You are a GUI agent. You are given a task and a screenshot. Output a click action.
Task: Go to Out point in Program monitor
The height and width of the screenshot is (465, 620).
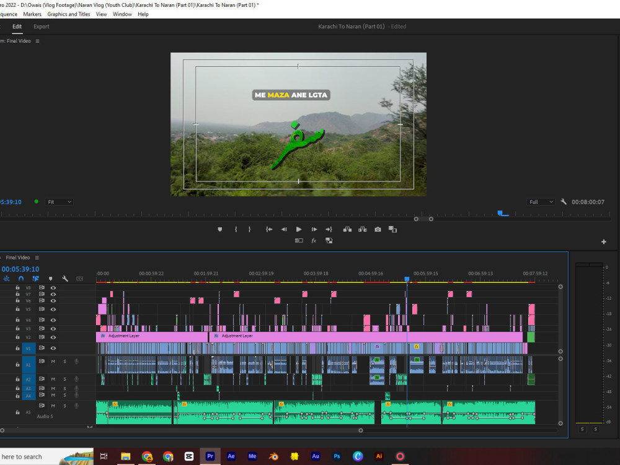pos(329,229)
